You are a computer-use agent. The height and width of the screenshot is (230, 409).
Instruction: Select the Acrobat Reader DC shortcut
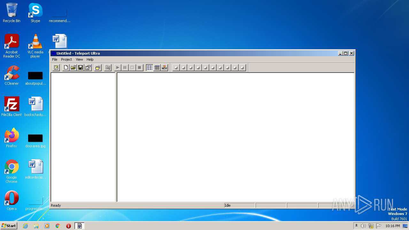[x=12, y=46]
